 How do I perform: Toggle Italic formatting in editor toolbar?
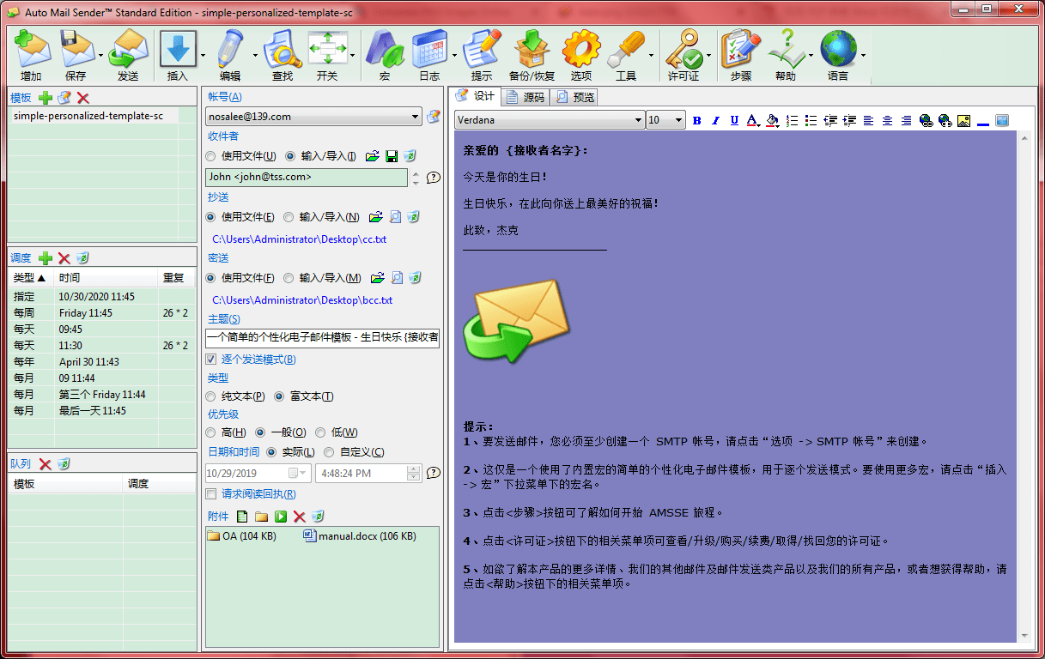click(x=715, y=121)
